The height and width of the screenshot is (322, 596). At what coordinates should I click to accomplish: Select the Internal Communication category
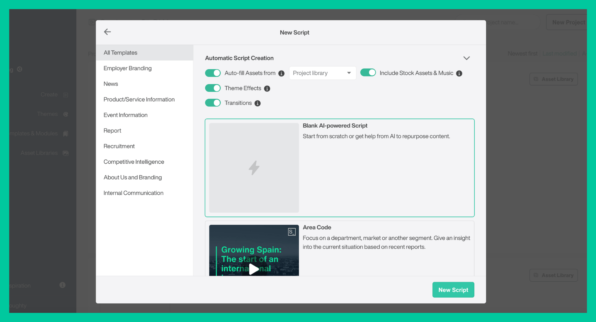133,193
